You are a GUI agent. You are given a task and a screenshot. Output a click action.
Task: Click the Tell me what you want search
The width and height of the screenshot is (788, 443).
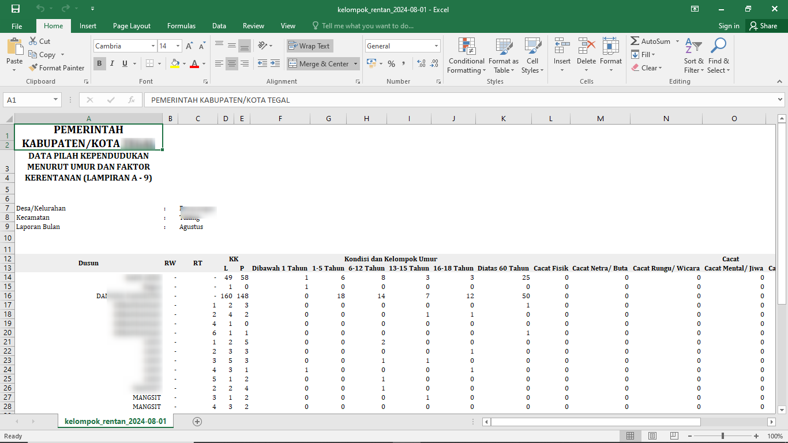[x=363, y=26]
